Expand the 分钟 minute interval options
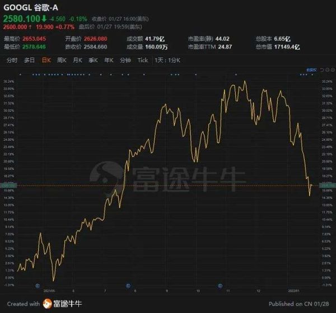Image resolution: width=336 pixels, height=313 pixels. click(x=125, y=60)
